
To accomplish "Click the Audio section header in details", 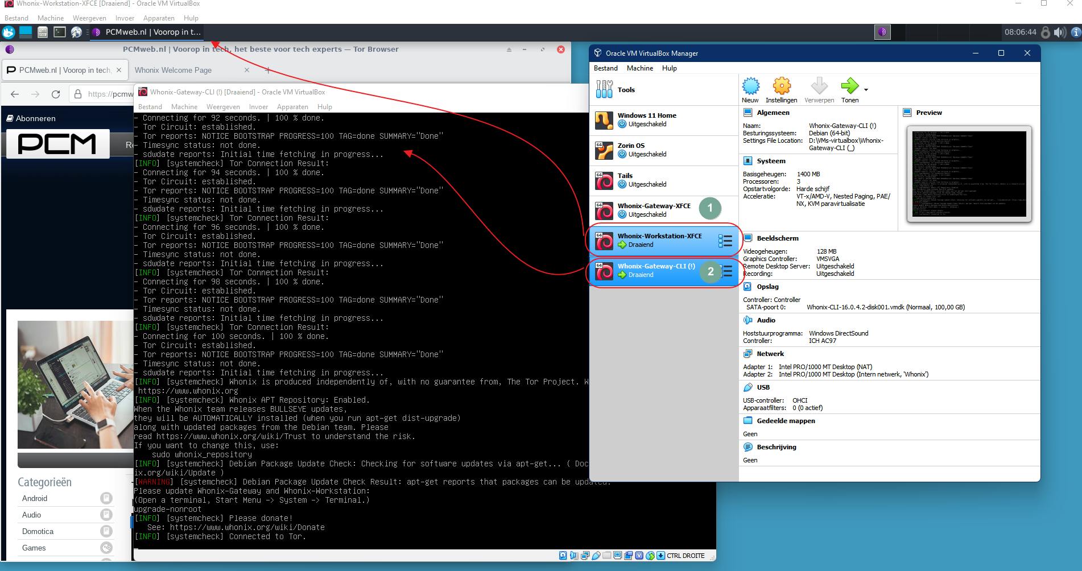I will coord(766,320).
